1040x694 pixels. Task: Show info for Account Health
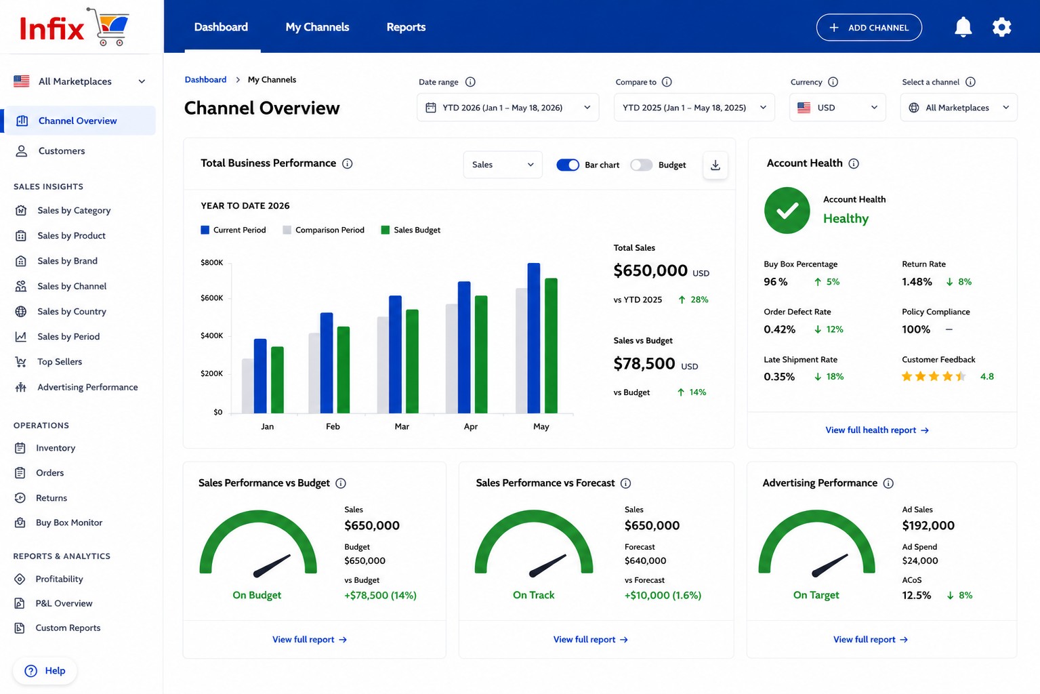point(854,163)
